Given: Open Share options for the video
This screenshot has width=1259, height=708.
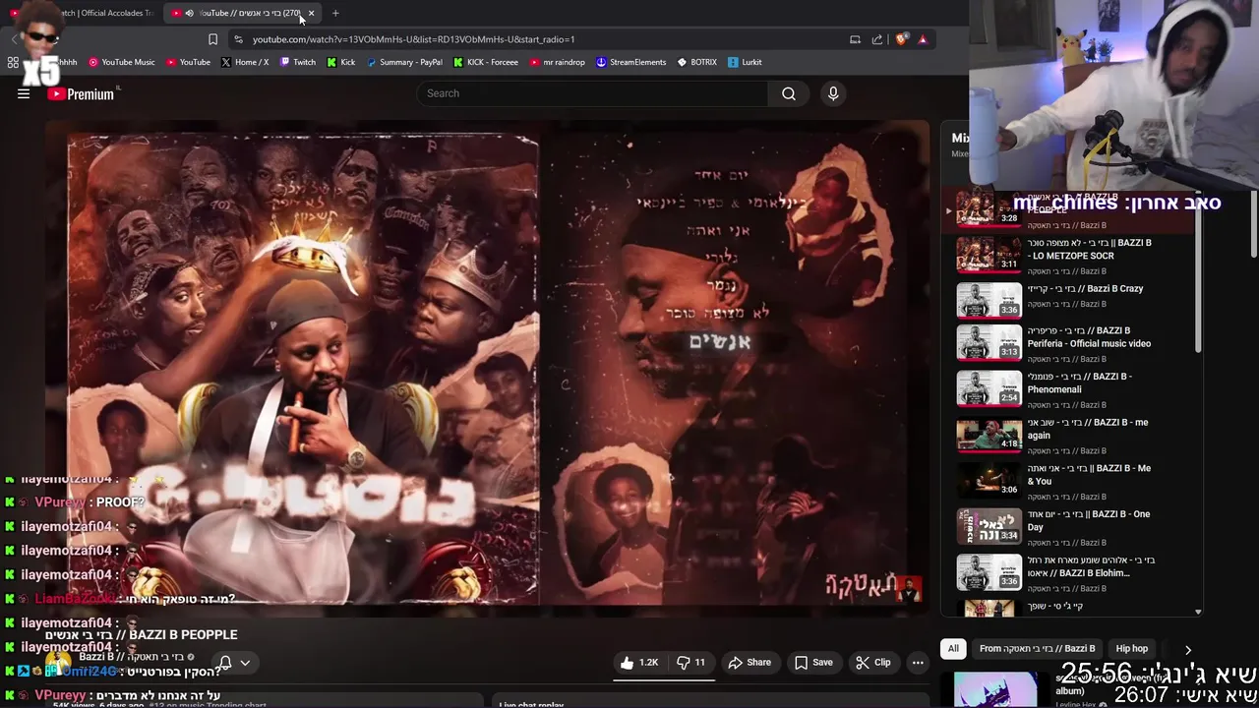Looking at the screenshot, I should [749, 663].
